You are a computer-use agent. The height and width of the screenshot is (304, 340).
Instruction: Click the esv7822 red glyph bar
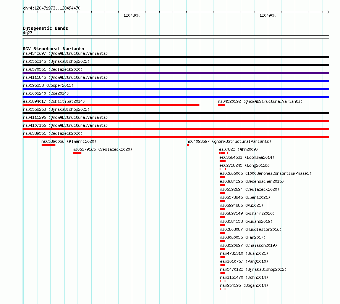click(x=223, y=153)
